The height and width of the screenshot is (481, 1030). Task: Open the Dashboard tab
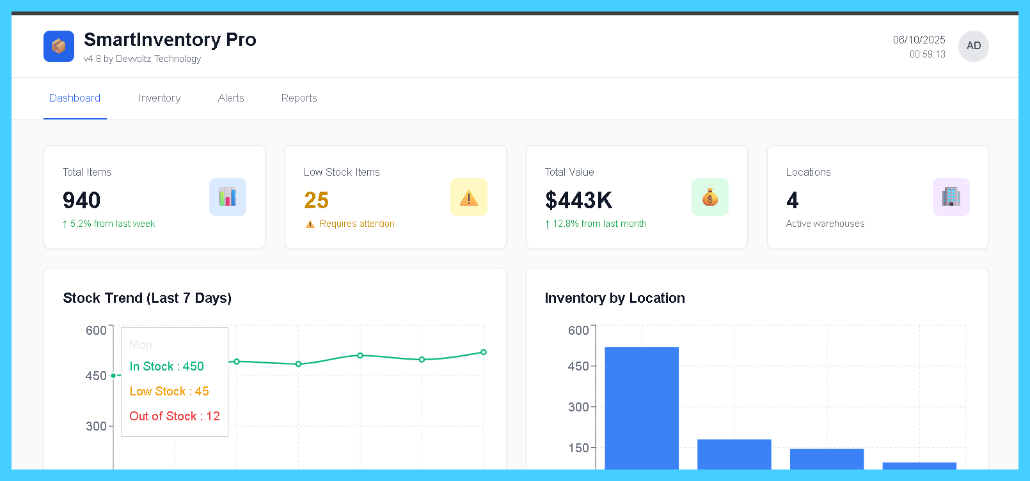75,98
